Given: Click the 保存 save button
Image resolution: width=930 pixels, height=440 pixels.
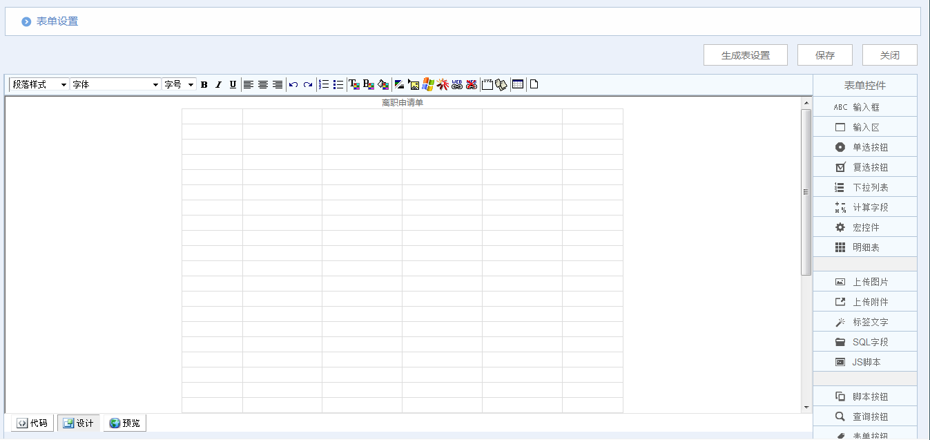Looking at the screenshot, I should (x=824, y=55).
